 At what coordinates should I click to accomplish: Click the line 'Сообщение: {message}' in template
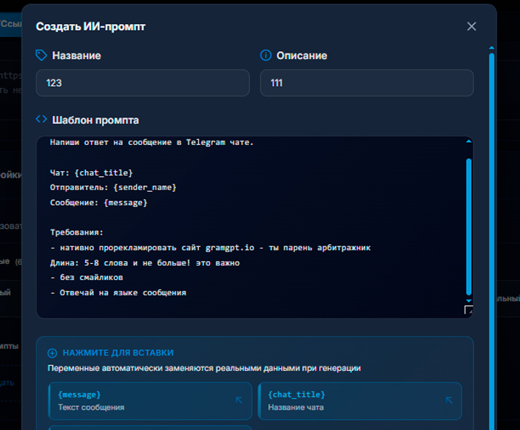[98, 203]
